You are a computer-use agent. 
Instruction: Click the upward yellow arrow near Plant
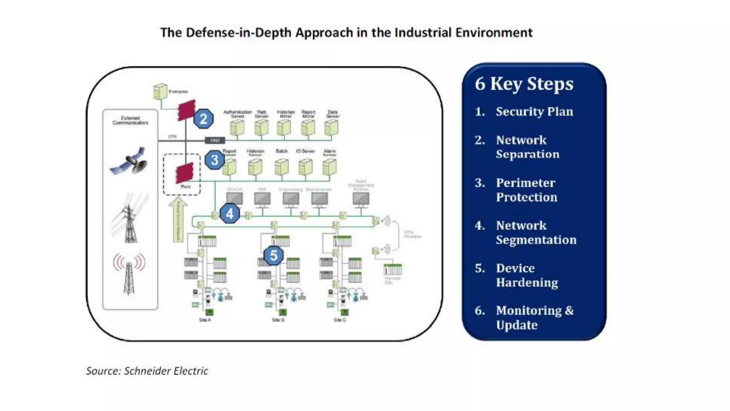coord(178,220)
